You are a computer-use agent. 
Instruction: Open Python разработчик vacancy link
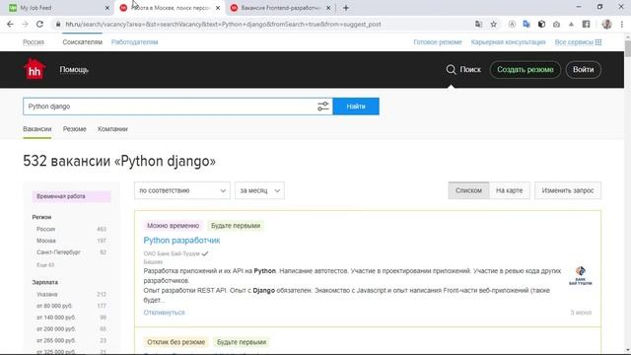[181, 241]
